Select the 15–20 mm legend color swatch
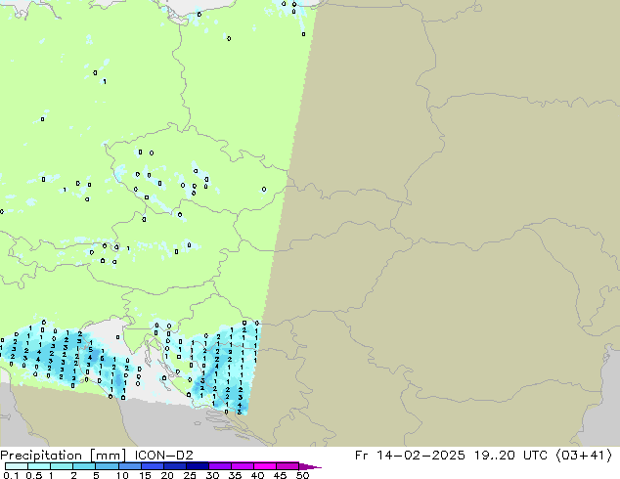The image size is (620, 479). click(152, 466)
